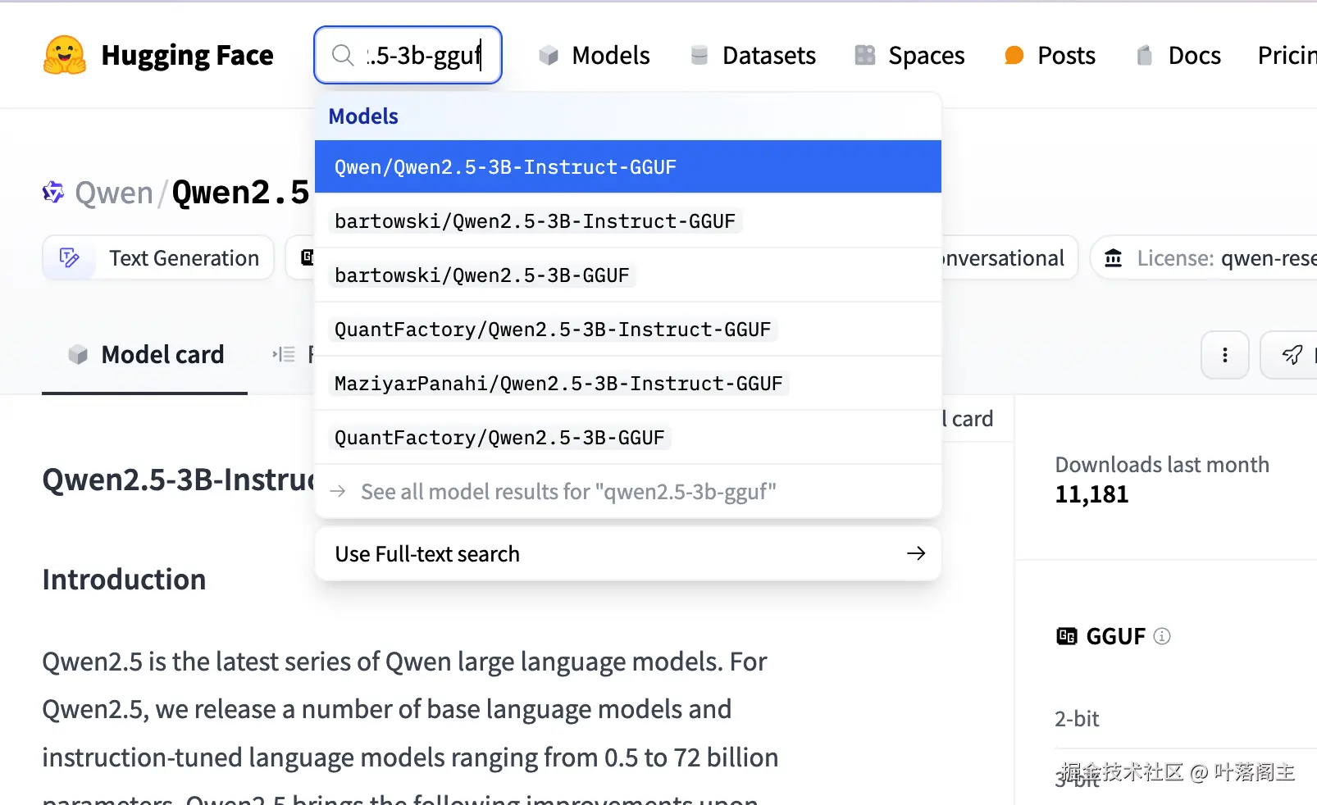Screen dimensions: 1317x805
Task: Click the Posts speech-bubble icon in the navbar
Action: point(1014,55)
